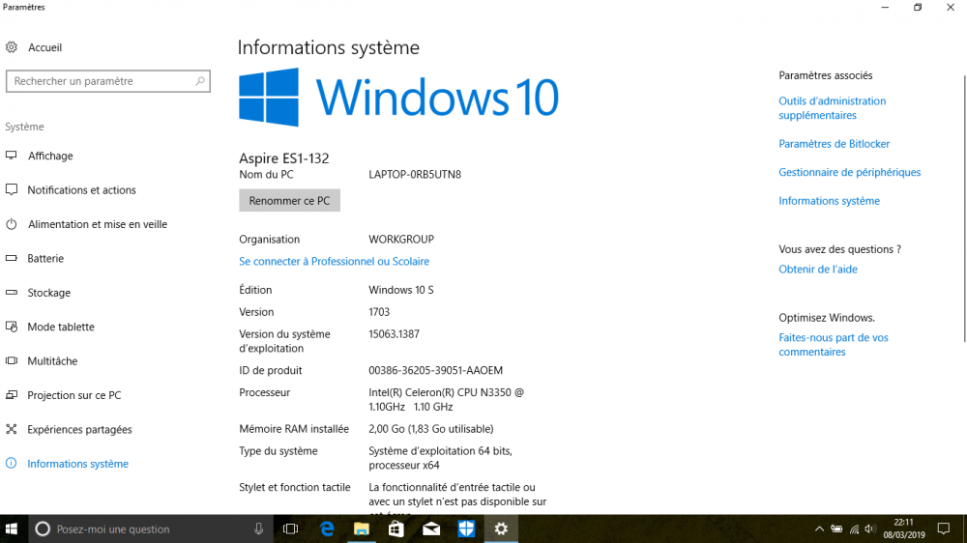Show hidden system tray icons

(819, 529)
